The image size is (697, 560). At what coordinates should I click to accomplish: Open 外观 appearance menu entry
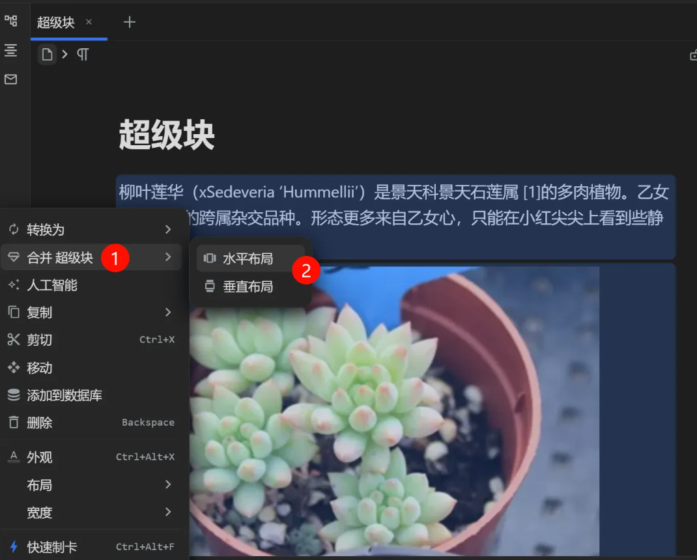91,457
